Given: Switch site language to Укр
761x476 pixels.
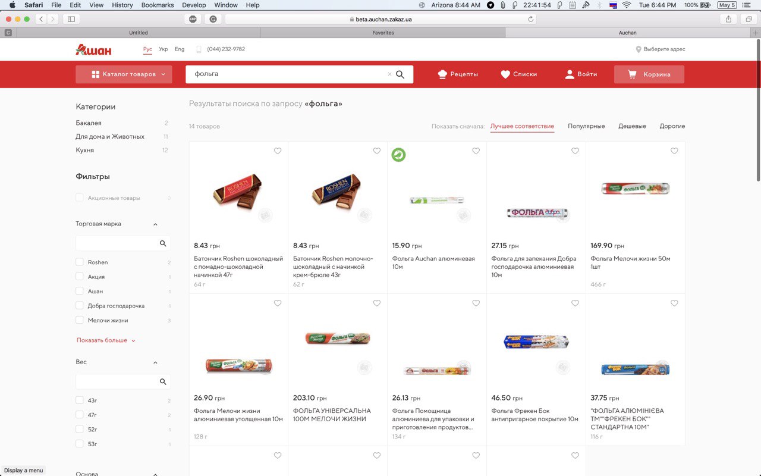Looking at the screenshot, I should pyautogui.click(x=163, y=49).
